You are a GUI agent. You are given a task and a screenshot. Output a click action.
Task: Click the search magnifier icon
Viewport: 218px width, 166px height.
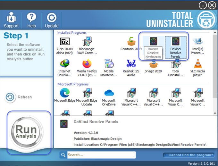tap(63, 155)
